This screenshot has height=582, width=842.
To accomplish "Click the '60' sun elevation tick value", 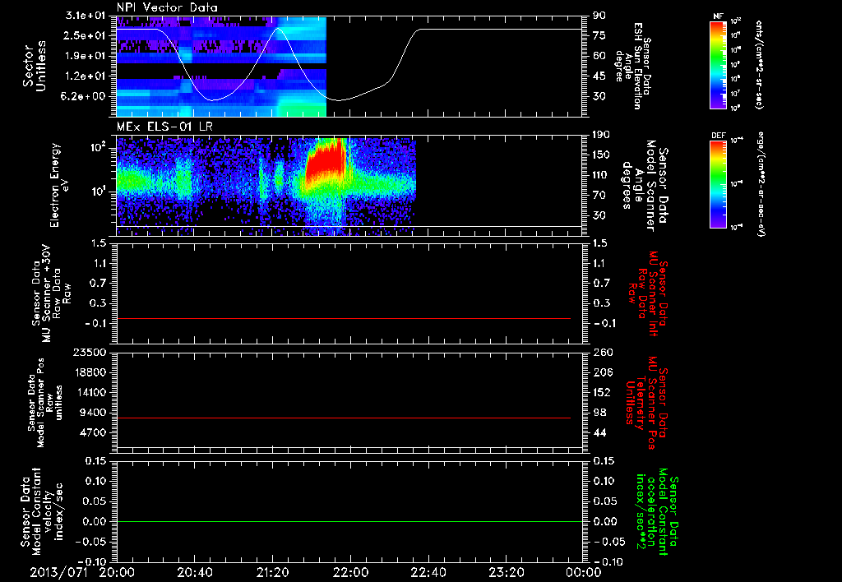I will (x=599, y=56).
